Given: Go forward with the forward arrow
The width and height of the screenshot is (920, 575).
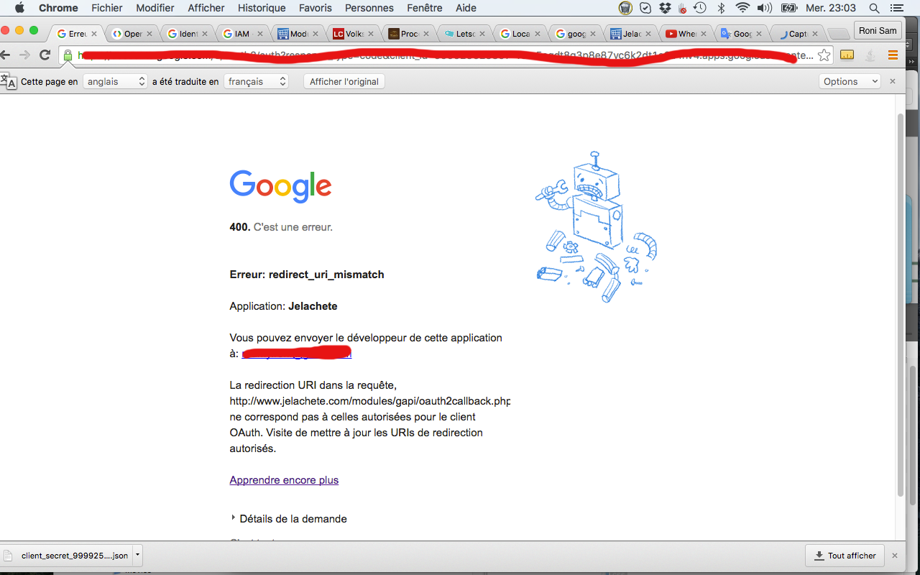Looking at the screenshot, I should point(25,55).
